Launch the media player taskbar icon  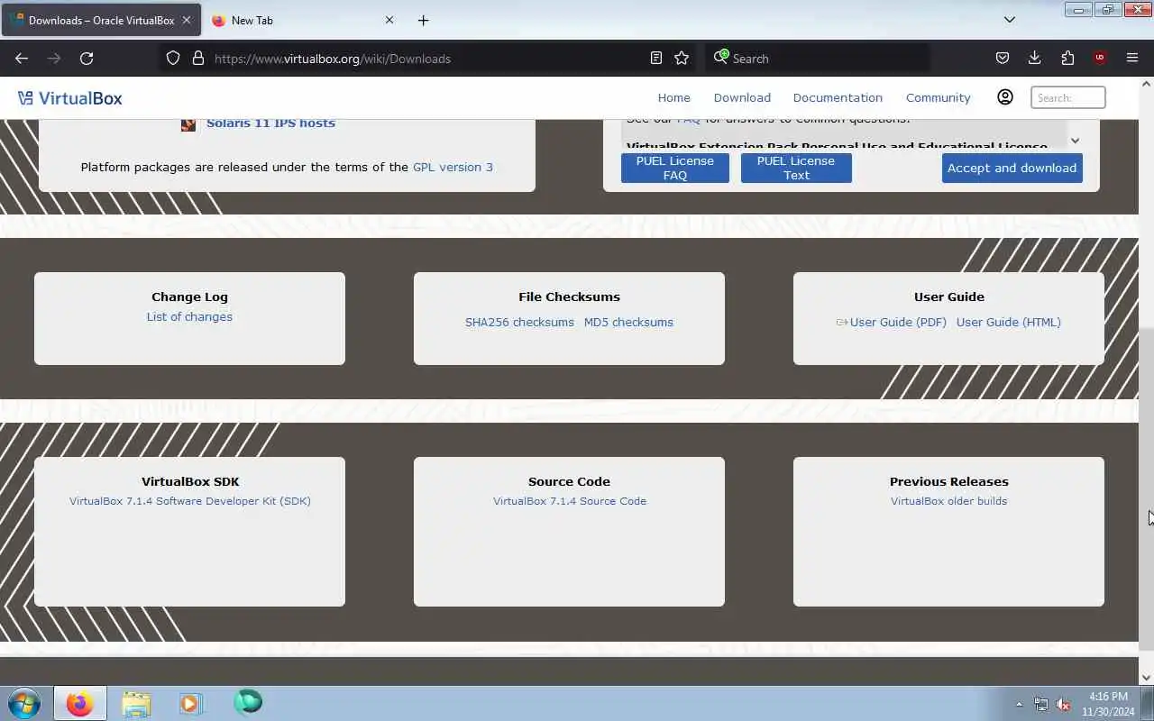190,703
